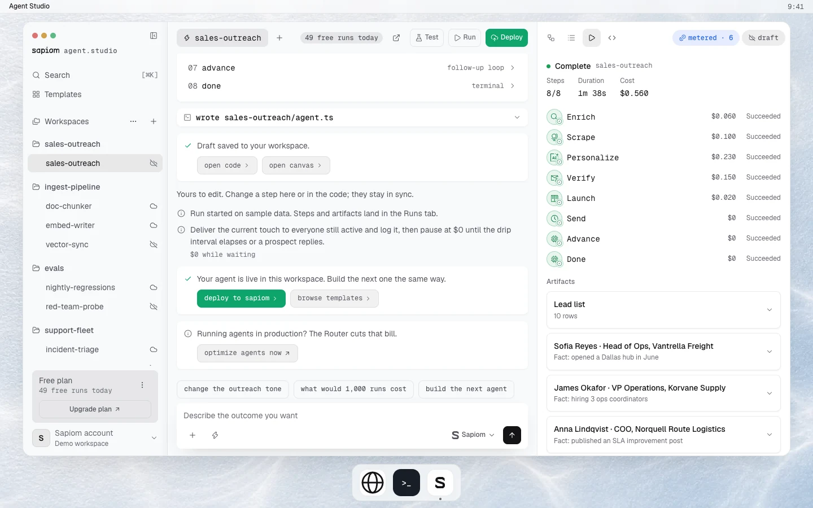The width and height of the screenshot is (813, 508).
Task: Open the Sapiom model selector dropdown
Action: coord(473,435)
